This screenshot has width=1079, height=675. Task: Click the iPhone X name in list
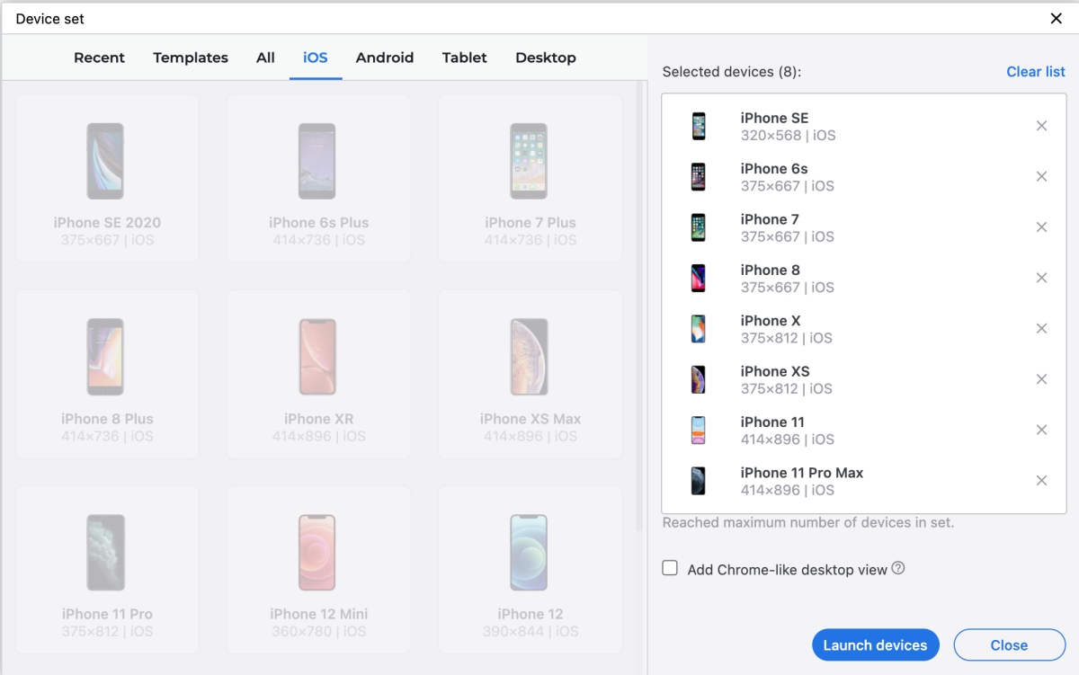(x=771, y=320)
